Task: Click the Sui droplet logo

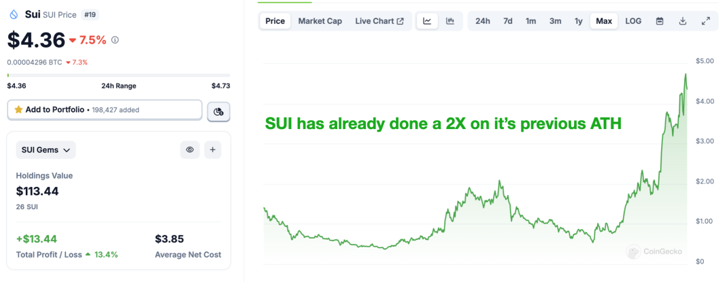Action: click(x=14, y=15)
